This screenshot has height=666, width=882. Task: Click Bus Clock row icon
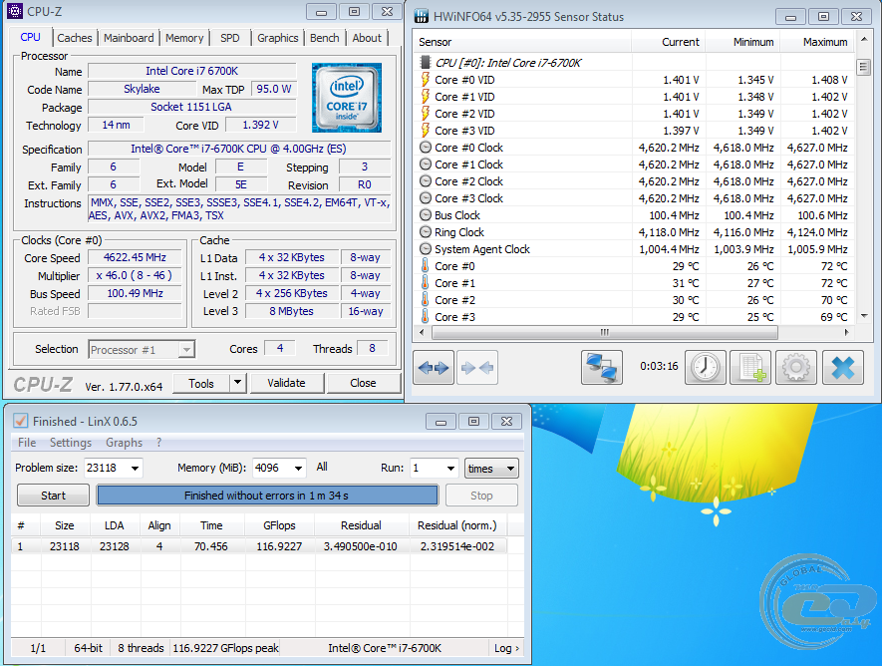point(426,215)
